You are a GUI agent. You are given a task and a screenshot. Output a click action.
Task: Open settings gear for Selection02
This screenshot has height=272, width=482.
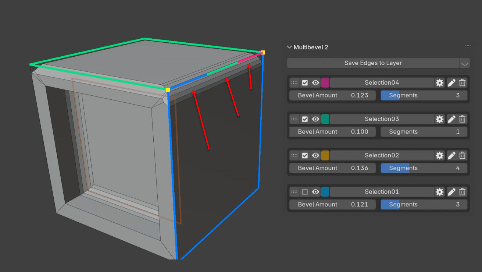(x=439, y=156)
